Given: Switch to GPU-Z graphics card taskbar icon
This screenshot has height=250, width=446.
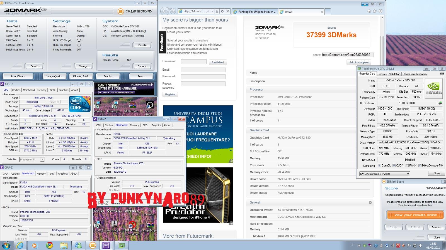Looking at the screenshot, I should click(x=122, y=245).
